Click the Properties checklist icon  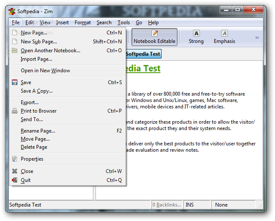[15, 159]
